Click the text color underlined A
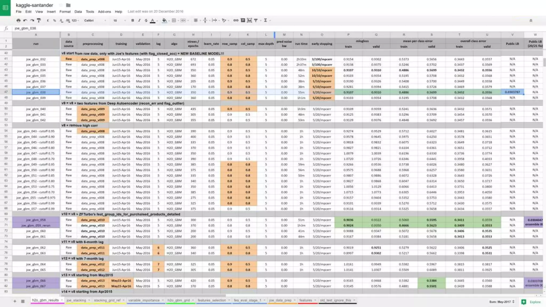This screenshot has width=546, height=307. point(152,20)
